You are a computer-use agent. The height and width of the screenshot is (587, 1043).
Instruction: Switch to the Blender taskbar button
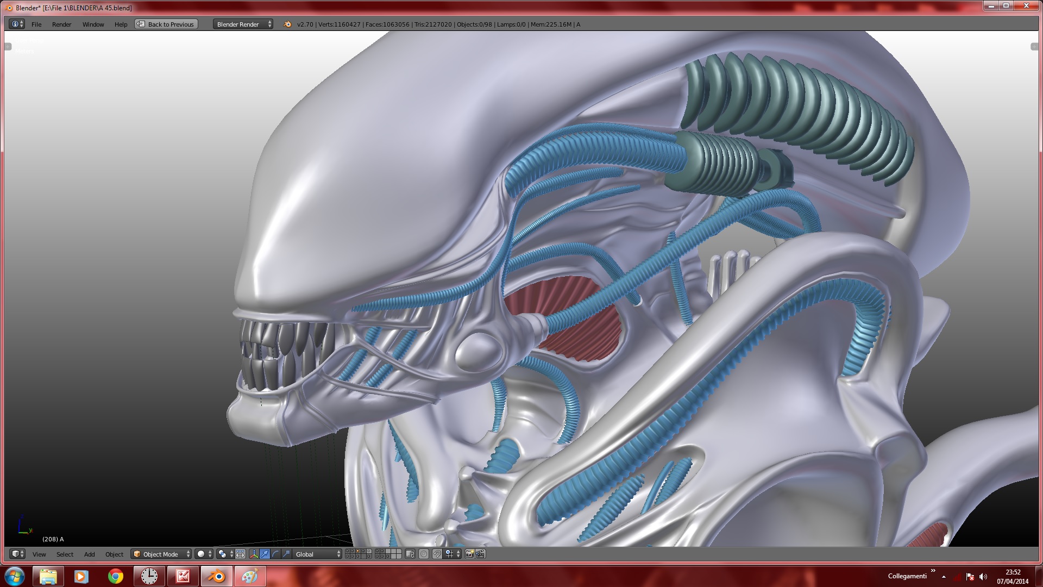[217, 576]
